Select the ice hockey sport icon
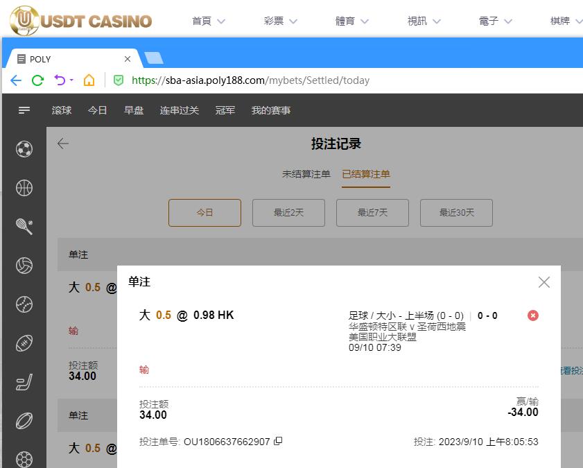Image resolution: width=583 pixels, height=468 pixels. (24, 382)
